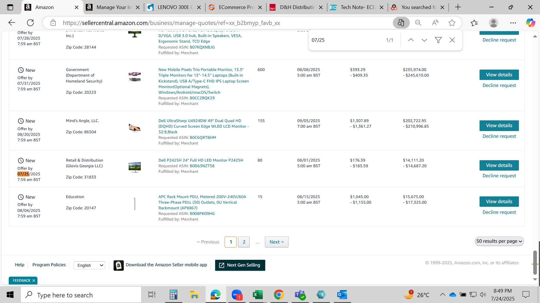Click the Dell UltraSharp curved monitor thumbnail
The image size is (540, 303).
tap(134, 128)
